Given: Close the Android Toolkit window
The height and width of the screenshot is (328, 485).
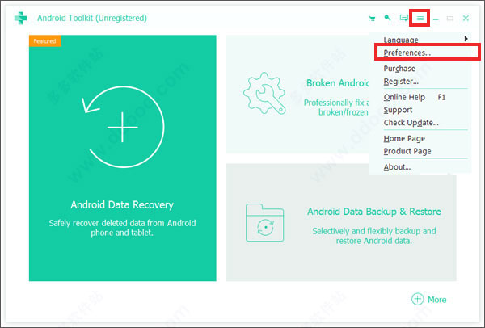Looking at the screenshot, I should pyautogui.click(x=466, y=19).
